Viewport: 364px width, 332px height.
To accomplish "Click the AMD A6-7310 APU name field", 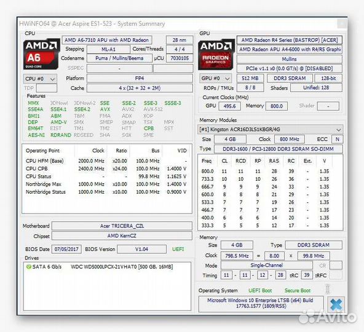I will (107, 40).
